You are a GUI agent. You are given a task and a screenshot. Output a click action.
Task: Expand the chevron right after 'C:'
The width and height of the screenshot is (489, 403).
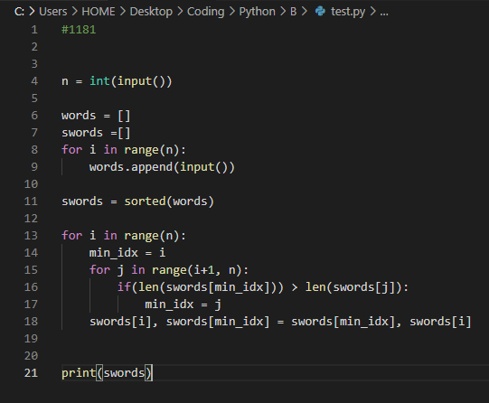pos(32,12)
